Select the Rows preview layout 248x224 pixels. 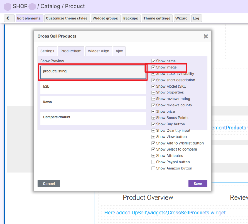click(93, 102)
